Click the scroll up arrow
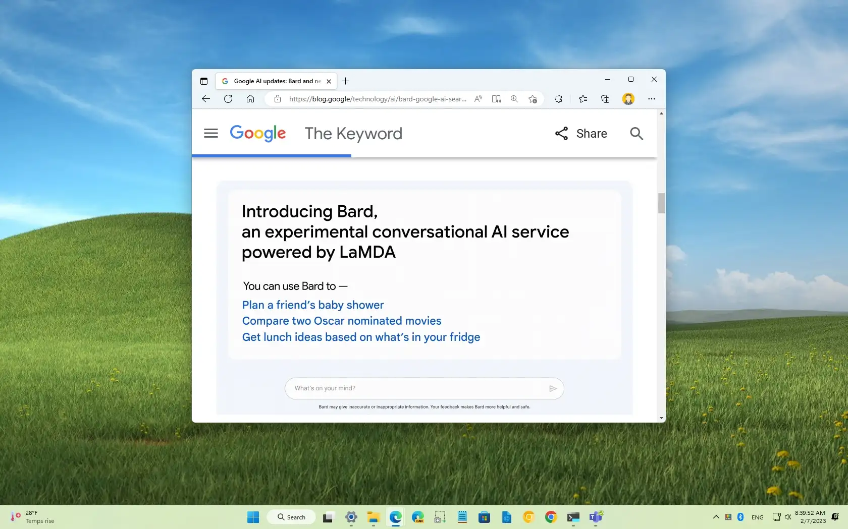Screen dimensions: 848x529 coord(661,113)
